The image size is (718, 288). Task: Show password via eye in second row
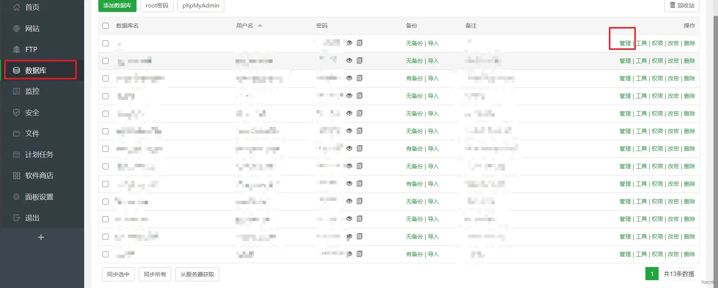pos(349,61)
